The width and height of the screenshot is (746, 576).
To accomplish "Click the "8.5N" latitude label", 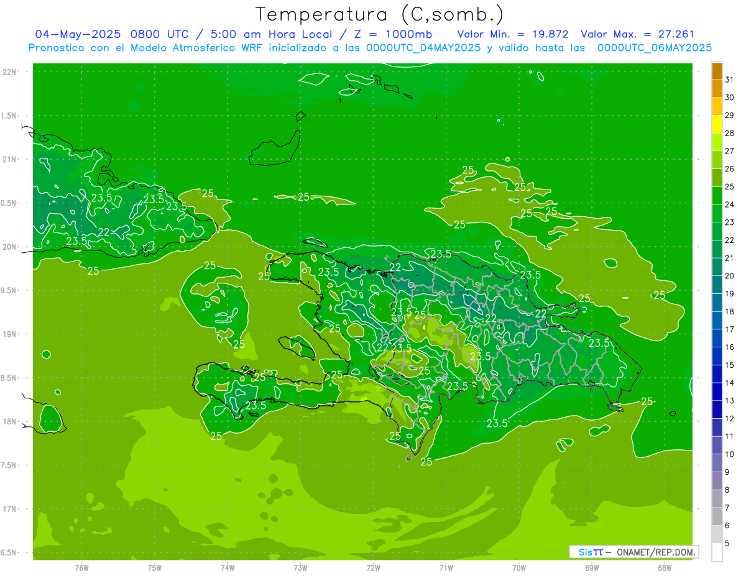I will coord(10,378).
